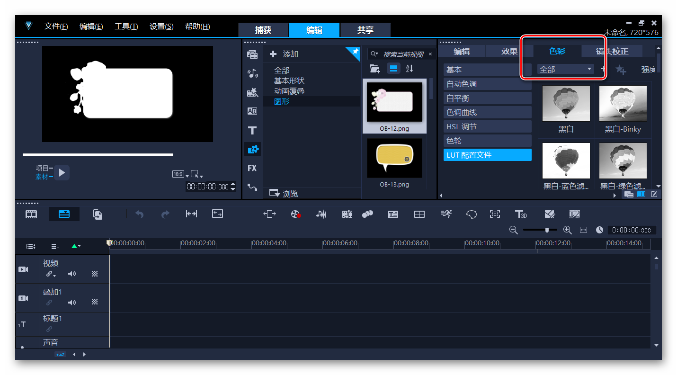Mute the 叠加1 track audio

(x=71, y=303)
